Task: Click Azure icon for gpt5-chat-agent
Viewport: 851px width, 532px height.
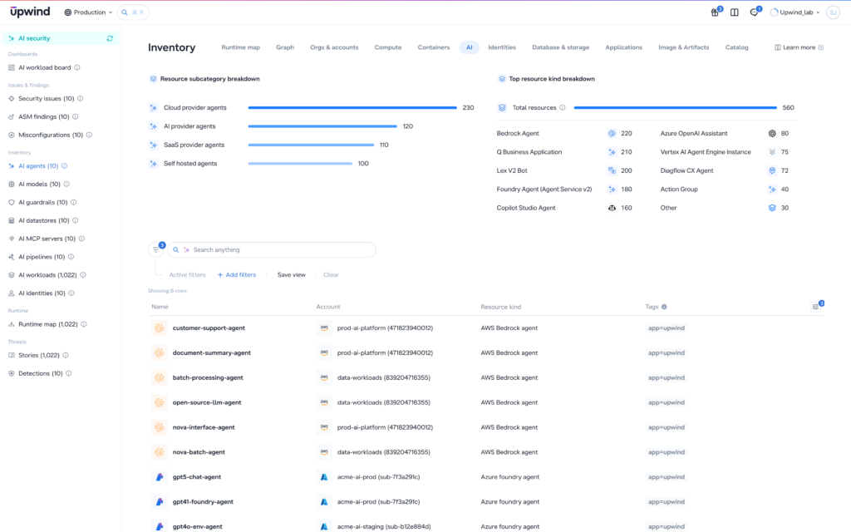Action: point(324,477)
